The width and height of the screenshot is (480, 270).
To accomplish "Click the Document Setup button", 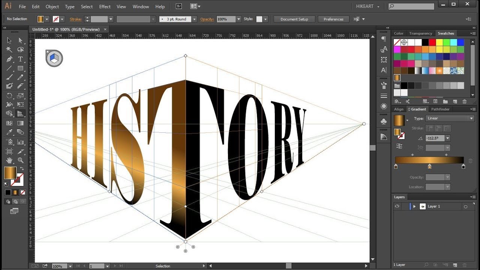I will (x=294, y=19).
